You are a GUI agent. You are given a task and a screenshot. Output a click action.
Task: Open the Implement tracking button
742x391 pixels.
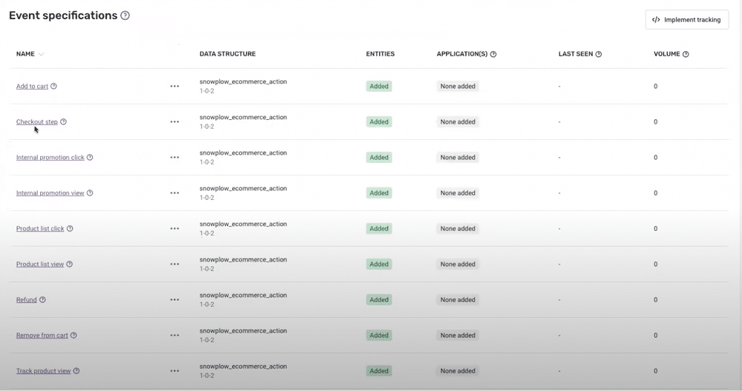click(x=686, y=20)
